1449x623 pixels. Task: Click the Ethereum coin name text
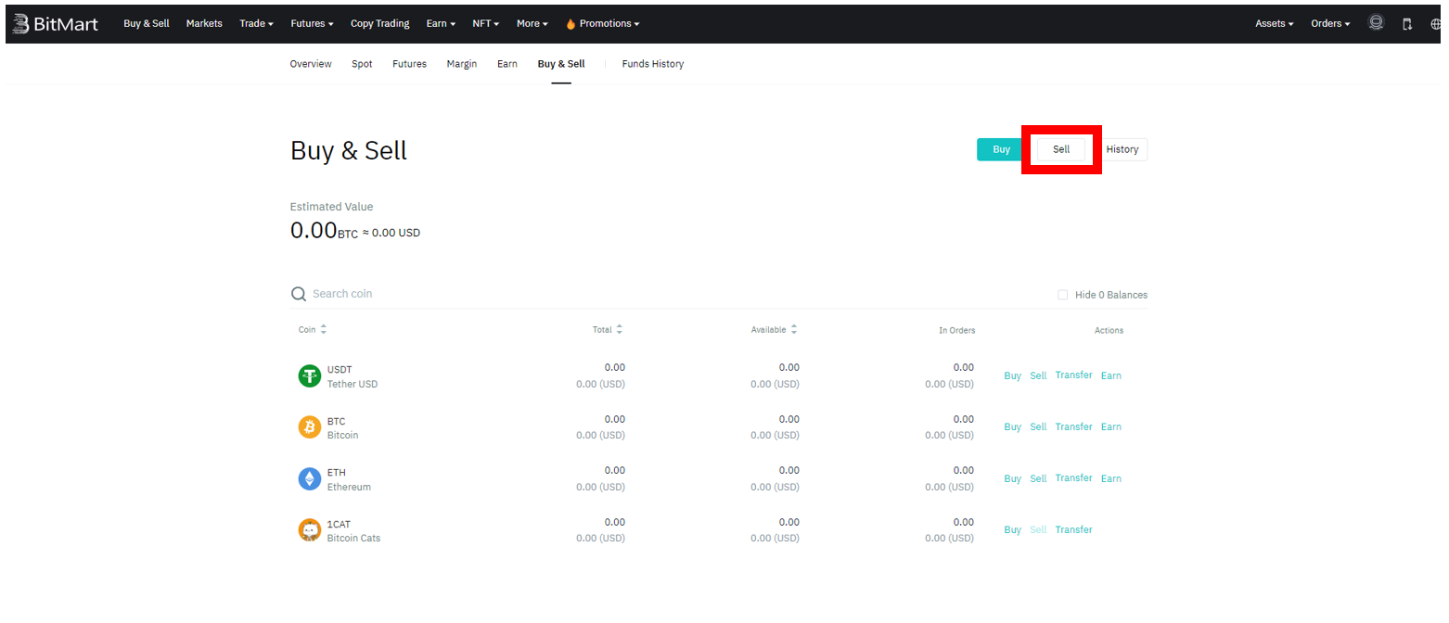pyautogui.click(x=349, y=488)
